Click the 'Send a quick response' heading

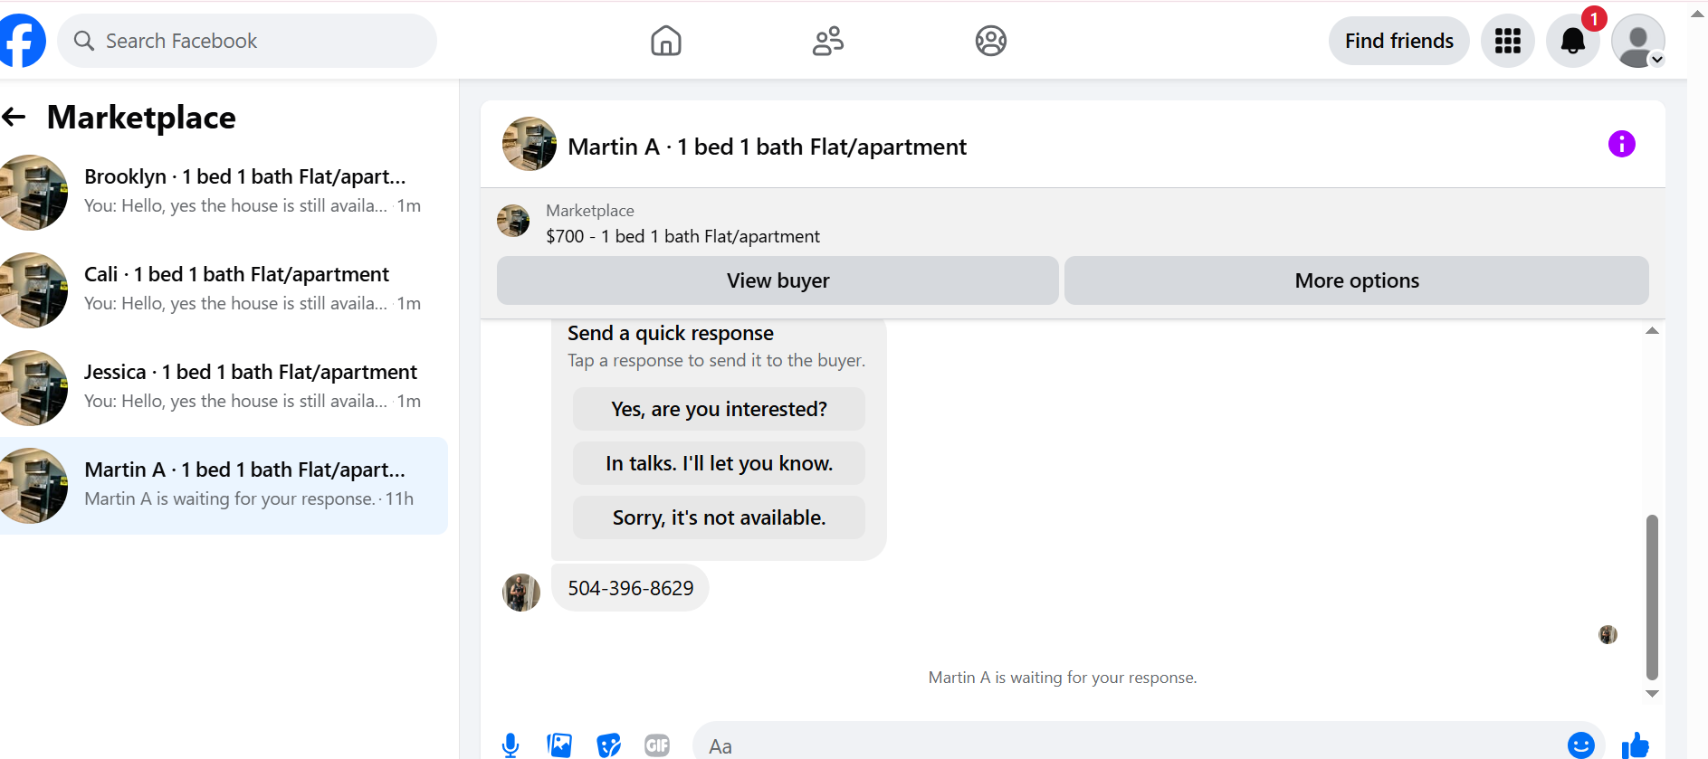pos(671,333)
